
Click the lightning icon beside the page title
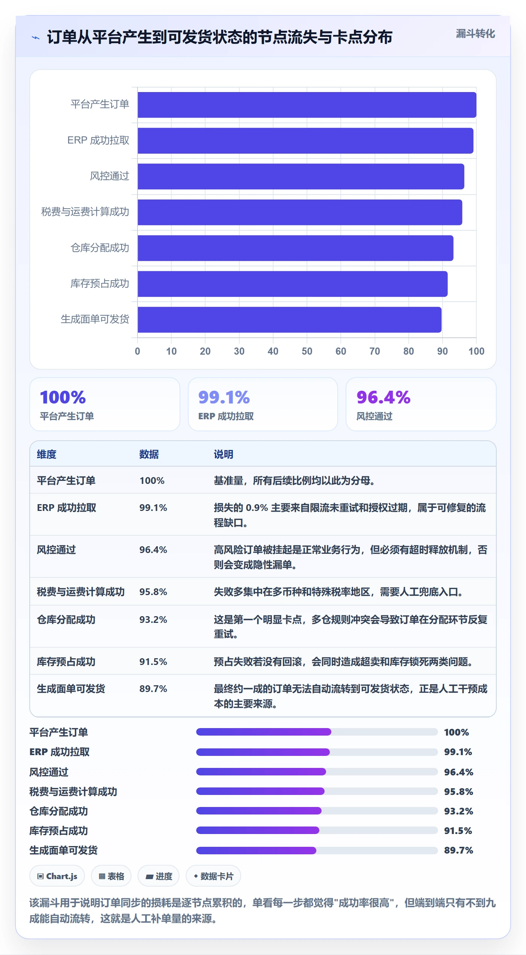36,38
